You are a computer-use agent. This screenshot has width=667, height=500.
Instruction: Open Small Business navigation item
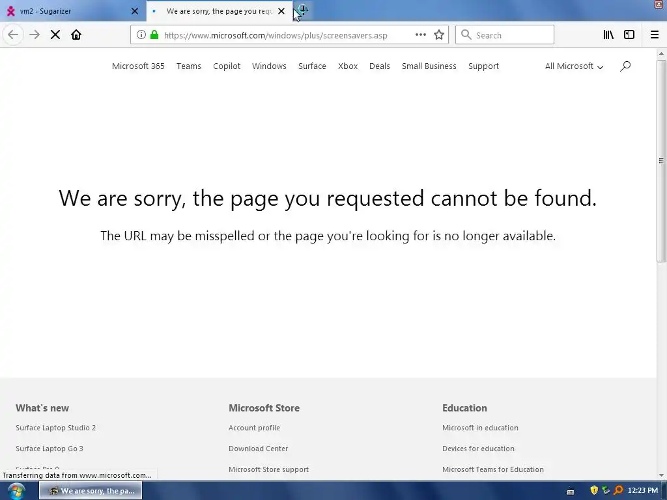click(429, 66)
